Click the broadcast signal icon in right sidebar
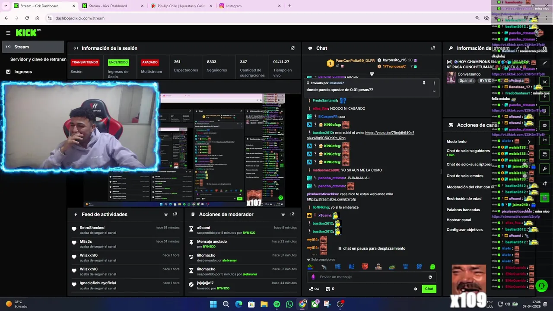Viewport: 553px width, 311px height. [545, 140]
